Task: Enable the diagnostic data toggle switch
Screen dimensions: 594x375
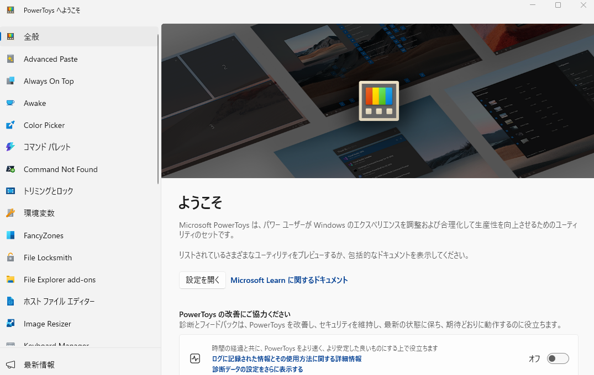Action: [558, 358]
